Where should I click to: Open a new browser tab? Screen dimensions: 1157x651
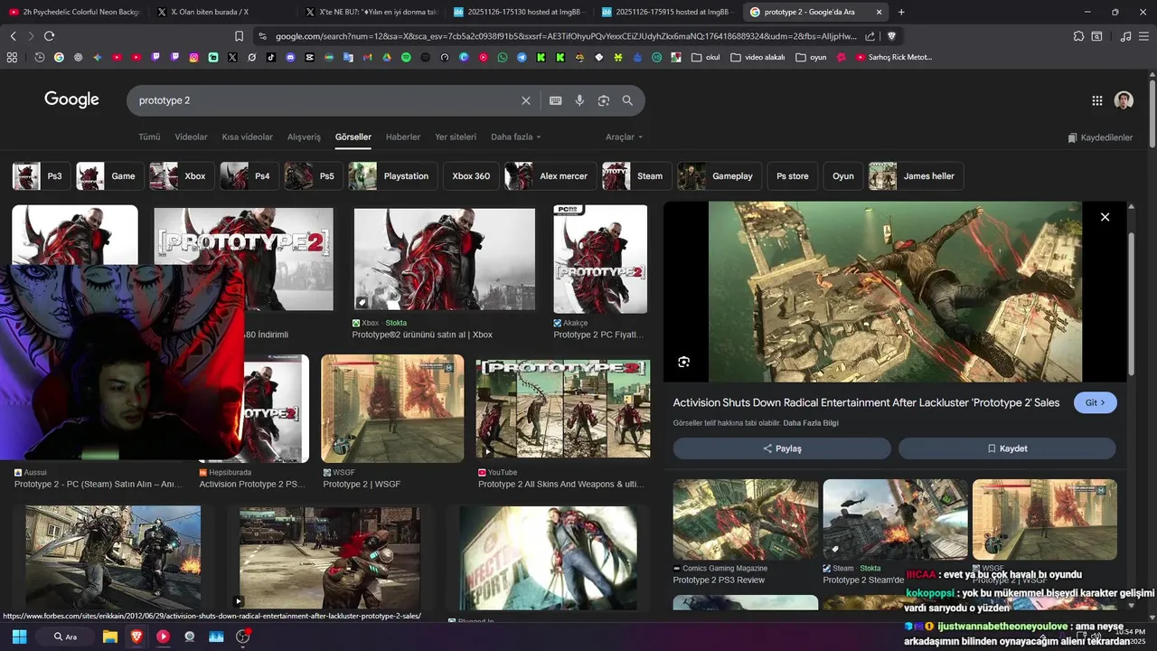[x=901, y=12]
